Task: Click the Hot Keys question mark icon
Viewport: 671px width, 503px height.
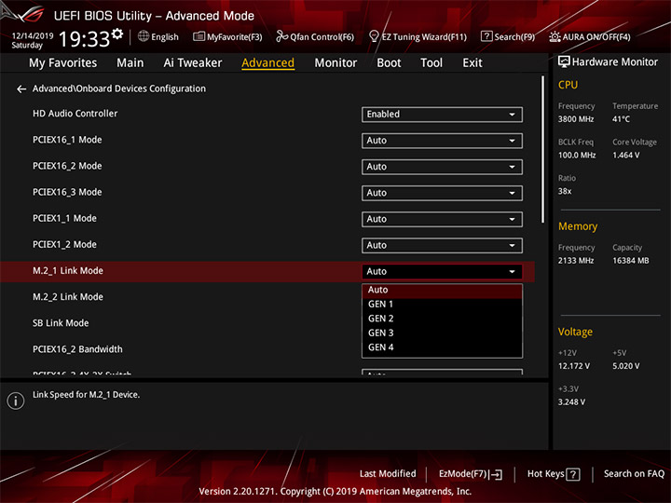Action: [572, 474]
